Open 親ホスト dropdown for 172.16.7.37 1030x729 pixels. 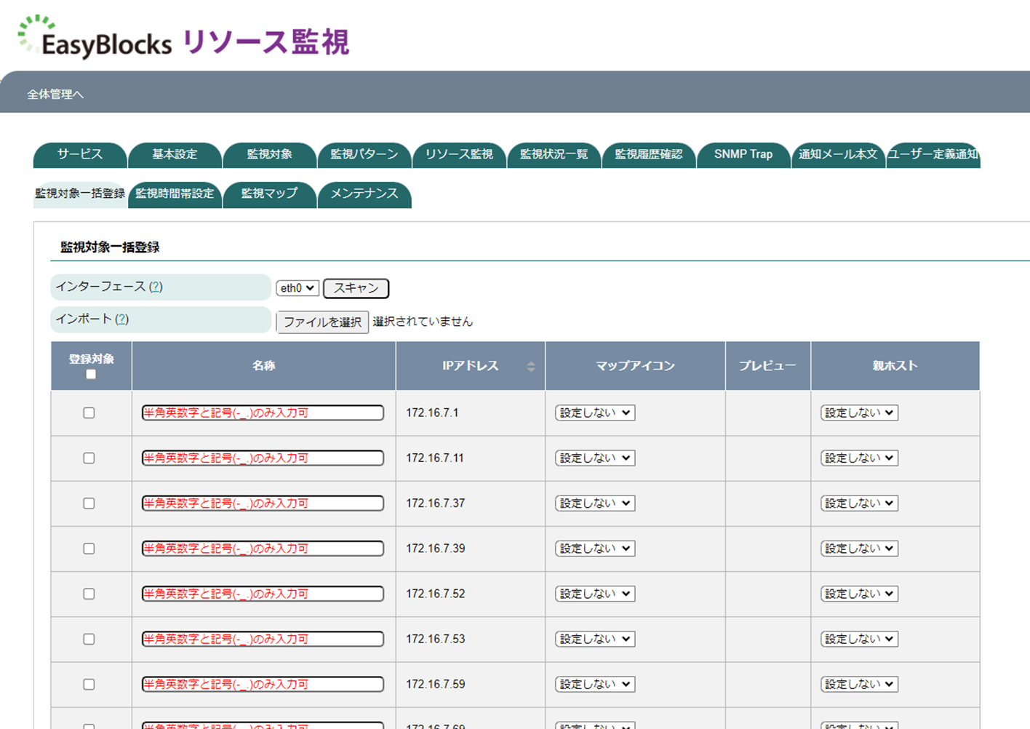(x=859, y=503)
